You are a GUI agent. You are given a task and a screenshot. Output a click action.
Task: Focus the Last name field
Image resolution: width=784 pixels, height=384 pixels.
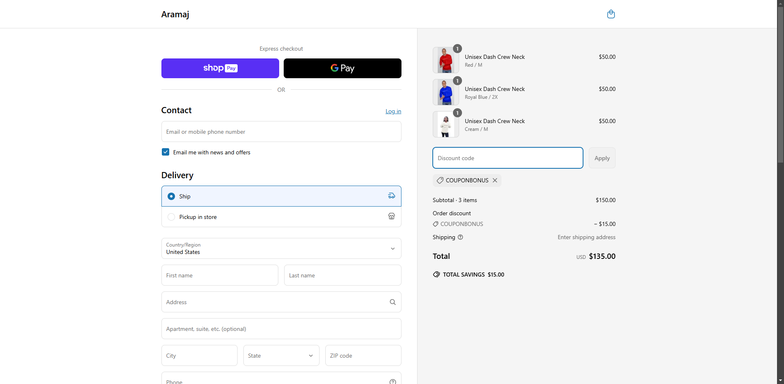[x=343, y=275]
